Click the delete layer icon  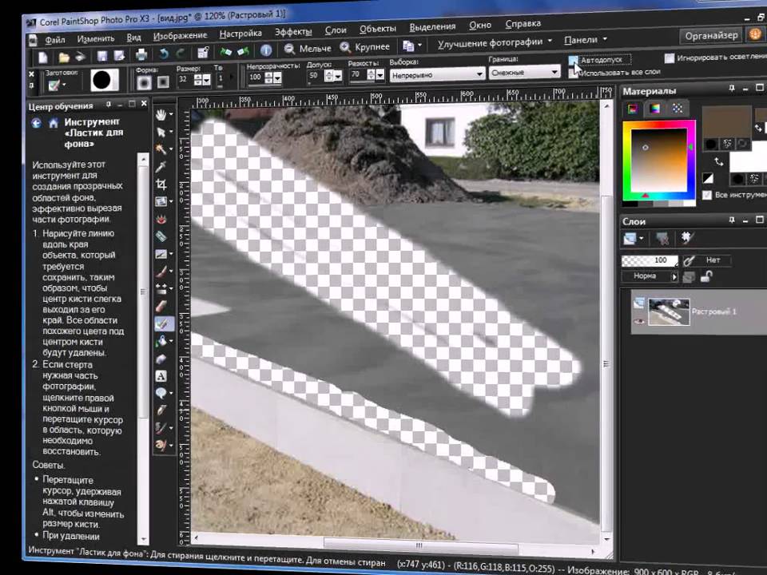[x=663, y=239]
